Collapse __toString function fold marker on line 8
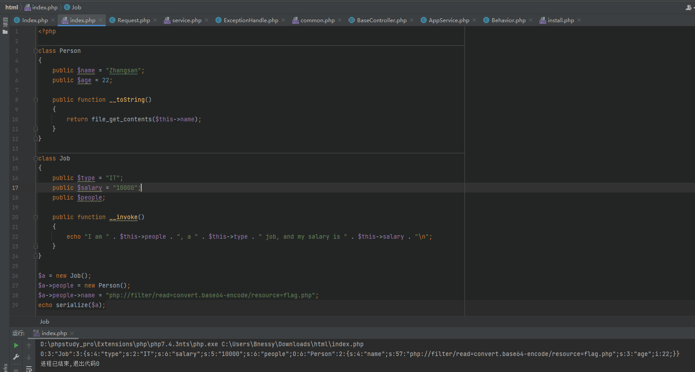This screenshot has width=695, height=372. click(x=36, y=100)
